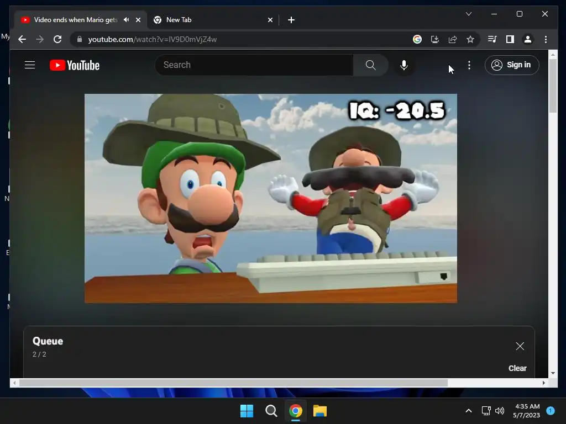
Task: Click scroll right arrow on horizontal scrollbar
Action: tap(544, 383)
